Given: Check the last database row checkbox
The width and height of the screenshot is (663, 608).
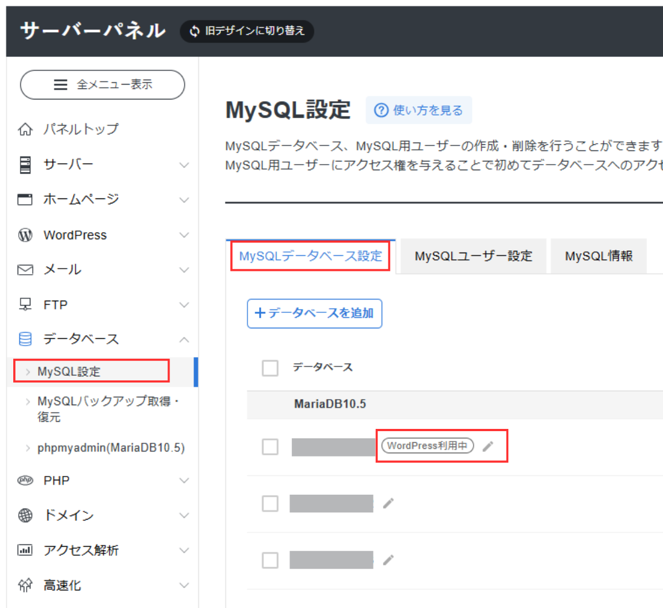Looking at the screenshot, I should tap(270, 560).
